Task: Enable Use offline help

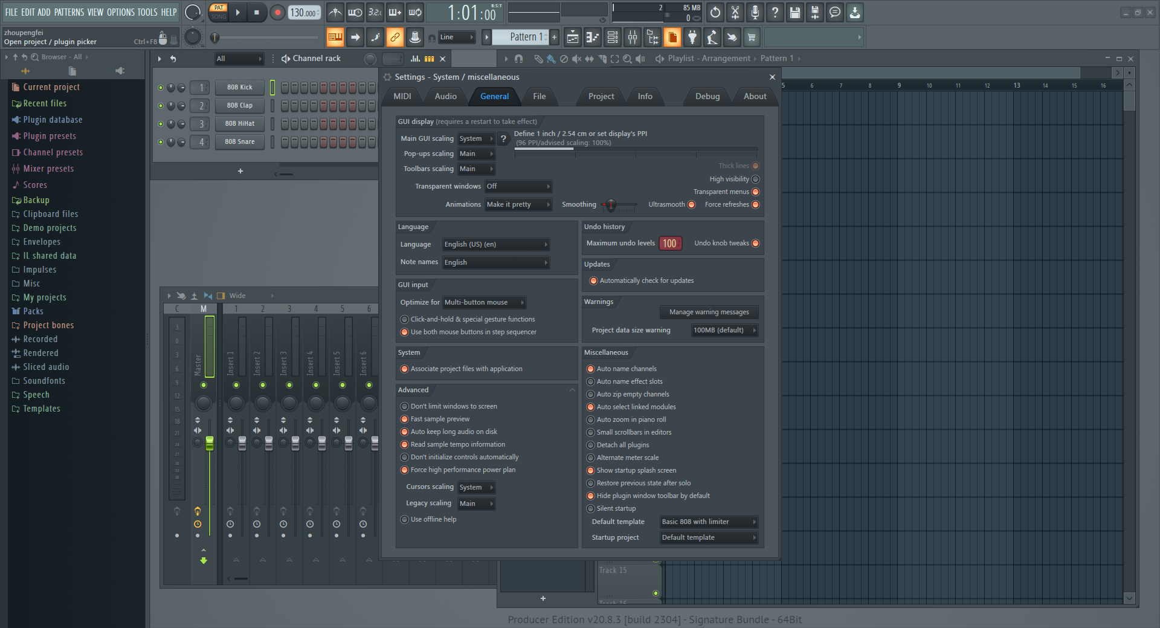Action: coord(405,520)
